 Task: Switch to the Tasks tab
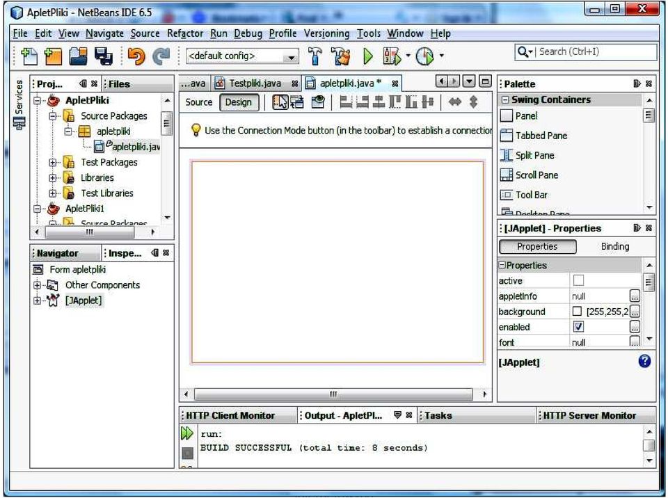click(x=438, y=415)
